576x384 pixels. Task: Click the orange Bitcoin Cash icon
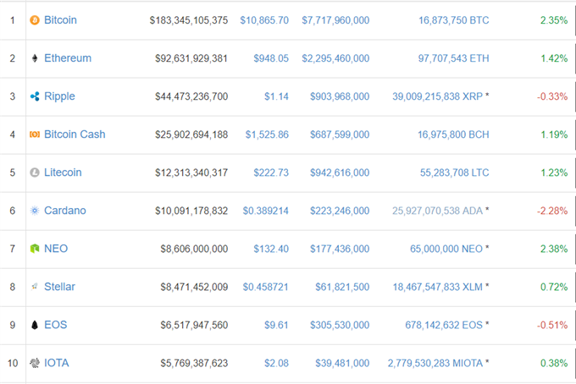point(35,134)
